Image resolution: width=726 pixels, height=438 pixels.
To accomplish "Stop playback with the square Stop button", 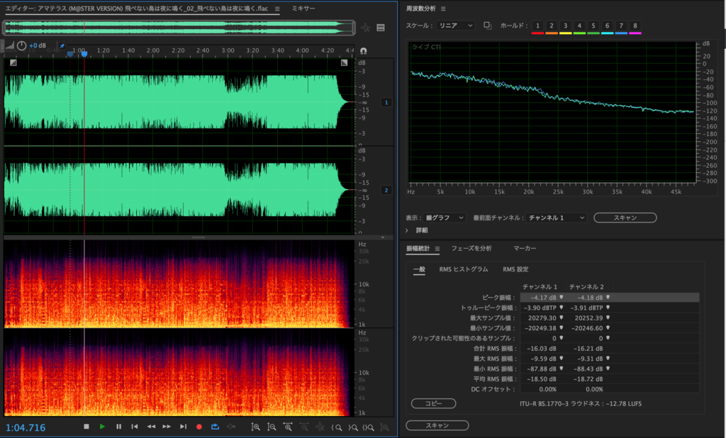I will pyautogui.click(x=86, y=427).
